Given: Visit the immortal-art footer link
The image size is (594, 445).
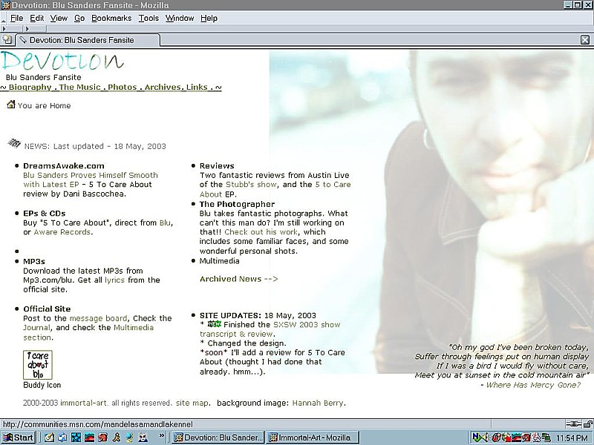Looking at the screenshot, I should [84, 403].
